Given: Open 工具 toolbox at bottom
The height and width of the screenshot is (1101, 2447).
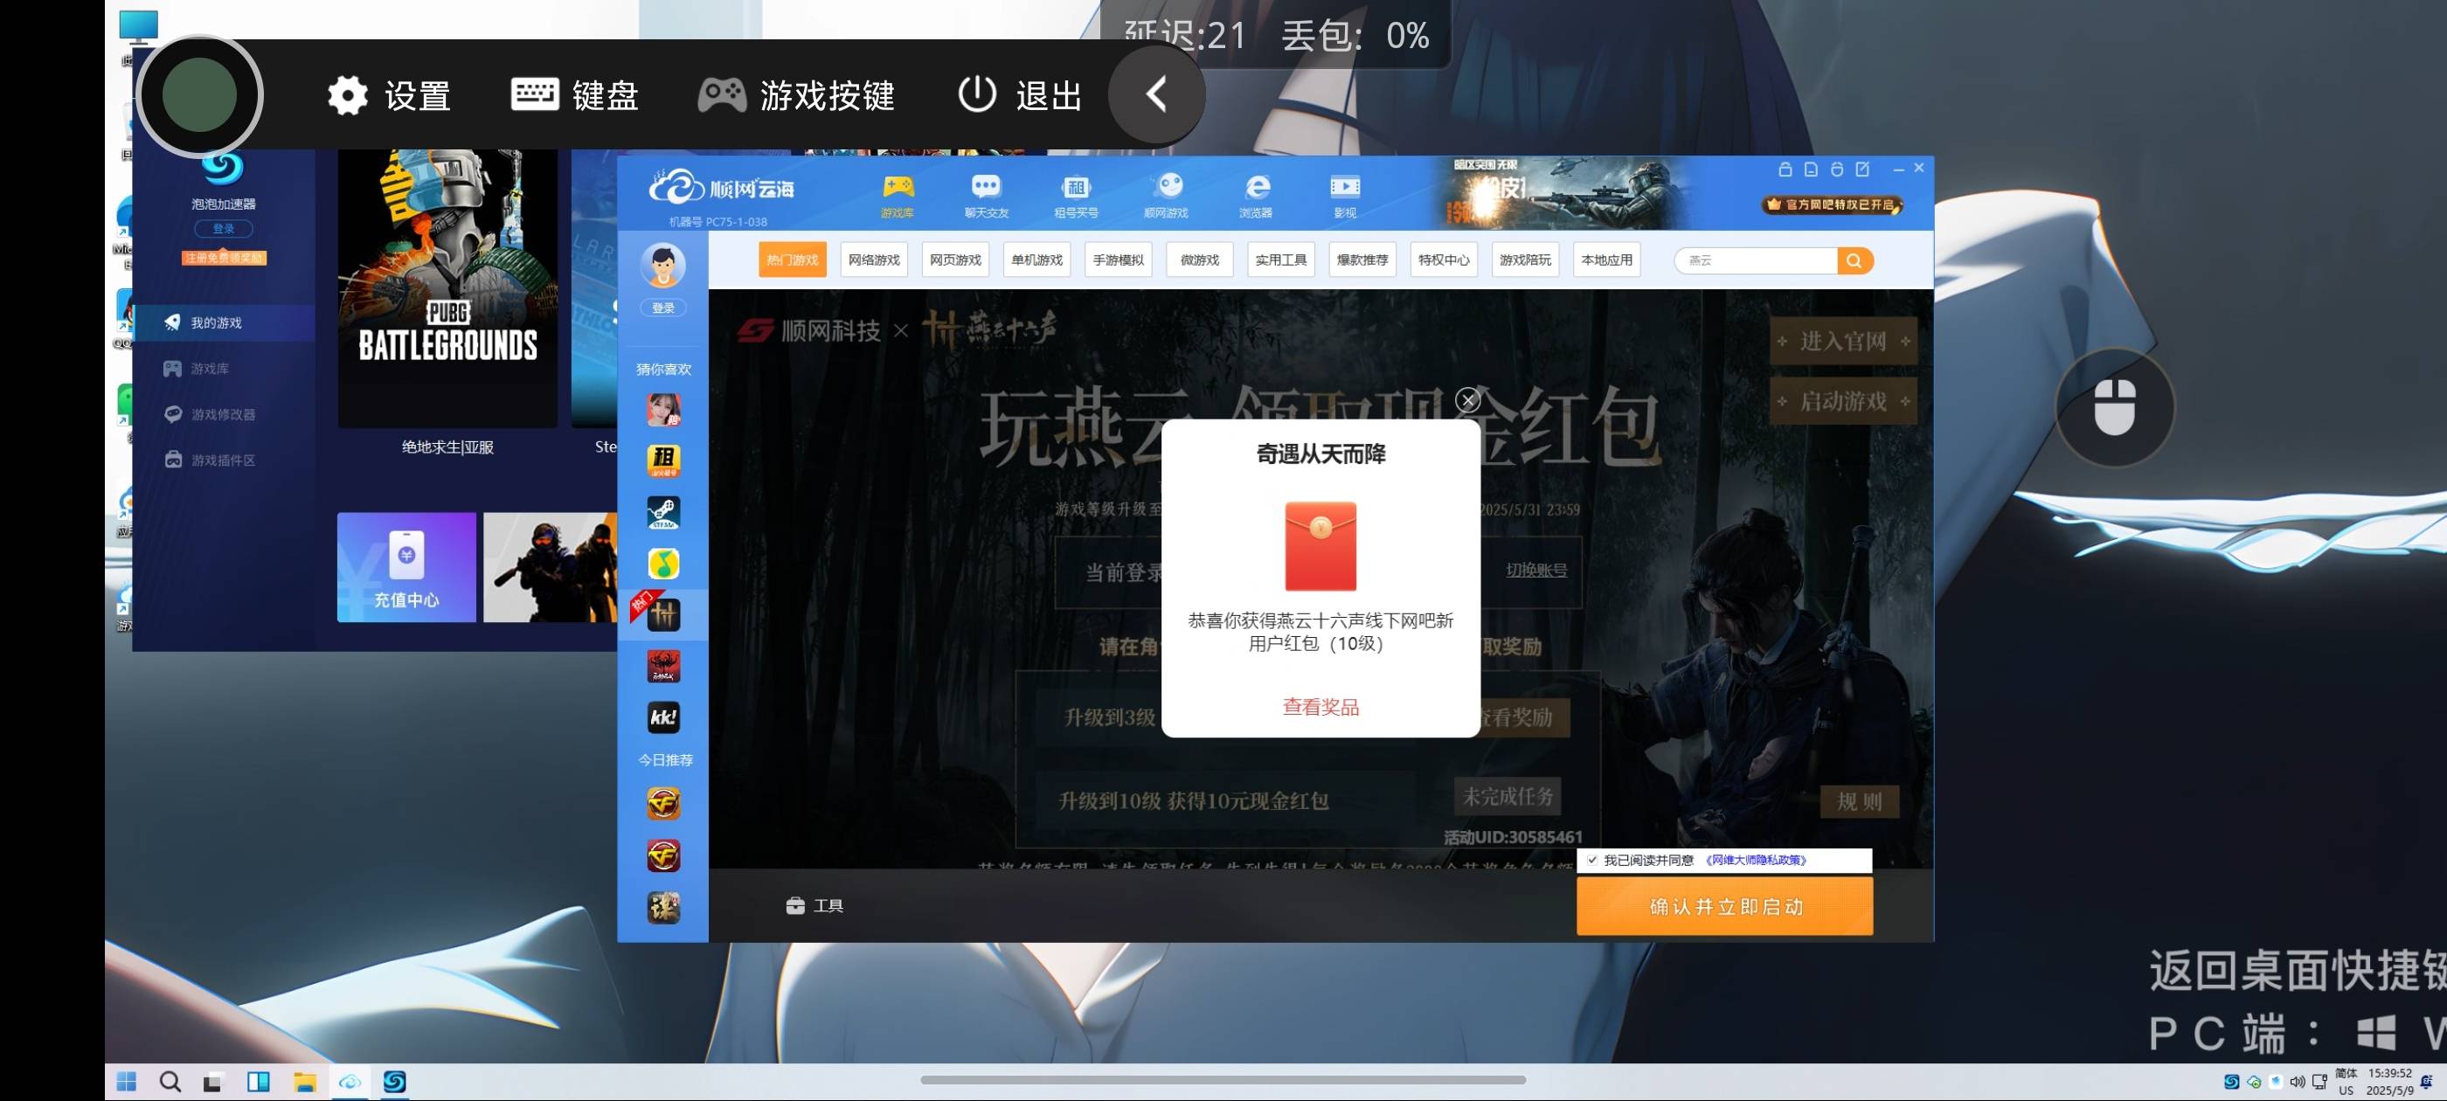Looking at the screenshot, I should pos(815,905).
